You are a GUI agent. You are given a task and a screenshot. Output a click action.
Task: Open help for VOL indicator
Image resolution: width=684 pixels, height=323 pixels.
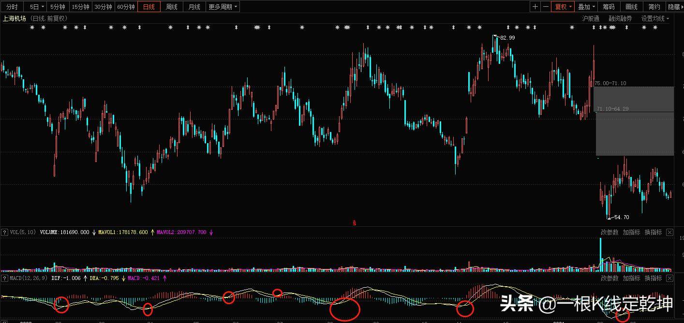click(x=5, y=232)
